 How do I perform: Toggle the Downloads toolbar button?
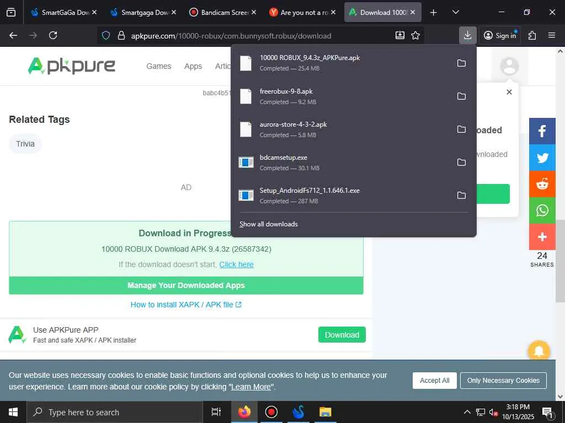point(468,35)
